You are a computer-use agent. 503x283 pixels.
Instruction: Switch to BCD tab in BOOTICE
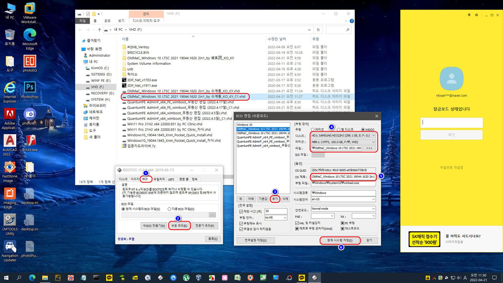coord(145,179)
